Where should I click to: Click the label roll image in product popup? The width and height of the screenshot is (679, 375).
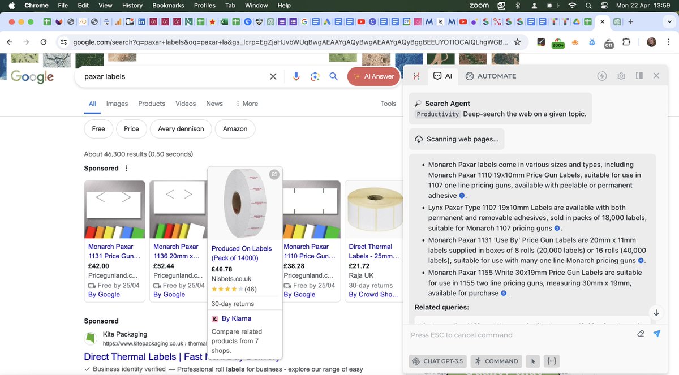coord(245,203)
